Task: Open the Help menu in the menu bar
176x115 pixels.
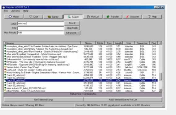Action: pyautogui.click(x=26, y=11)
